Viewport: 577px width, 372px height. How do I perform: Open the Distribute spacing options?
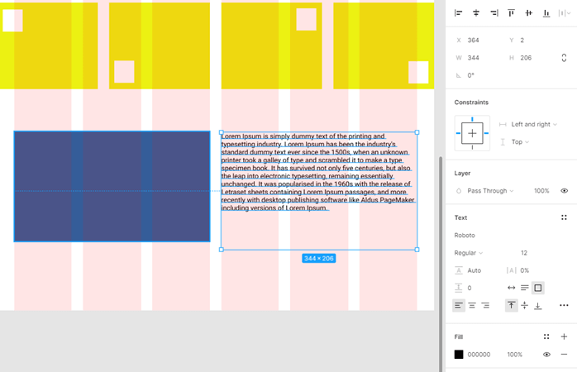(x=564, y=13)
